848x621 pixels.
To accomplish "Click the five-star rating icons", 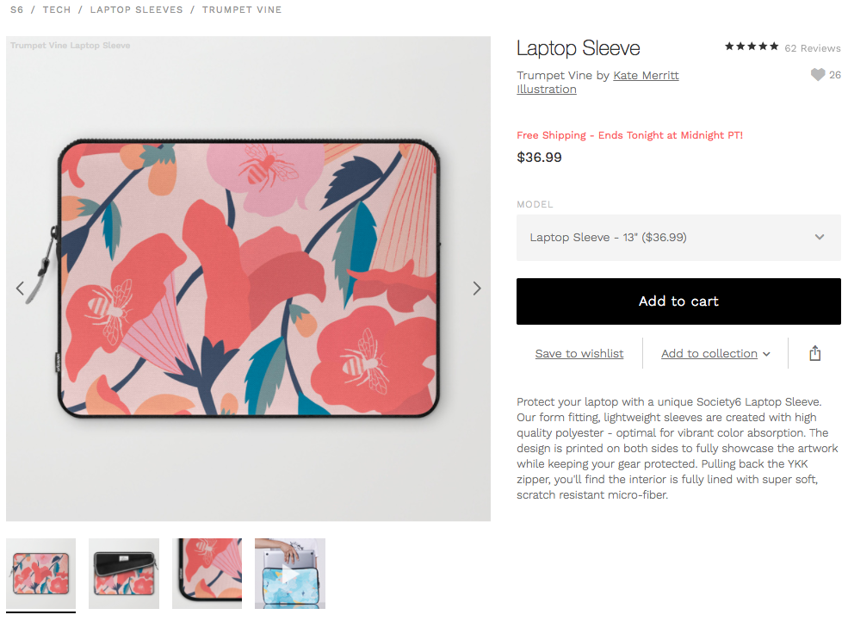I will coord(752,47).
